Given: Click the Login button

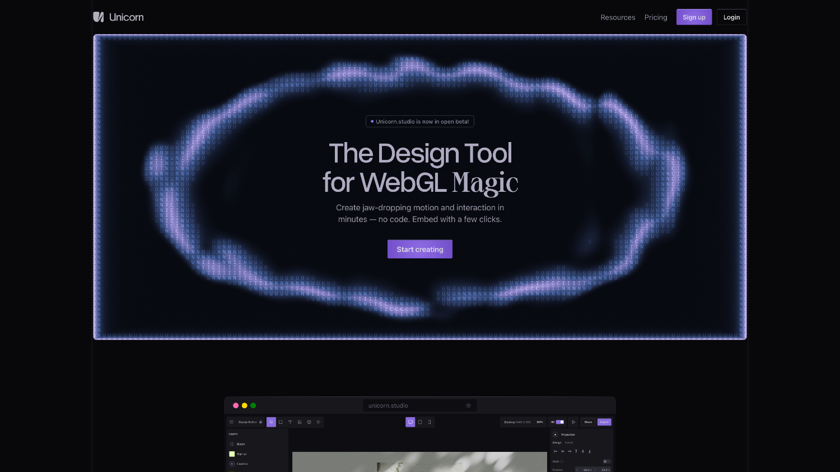Looking at the screenshot, I should (x=731, y=17).
